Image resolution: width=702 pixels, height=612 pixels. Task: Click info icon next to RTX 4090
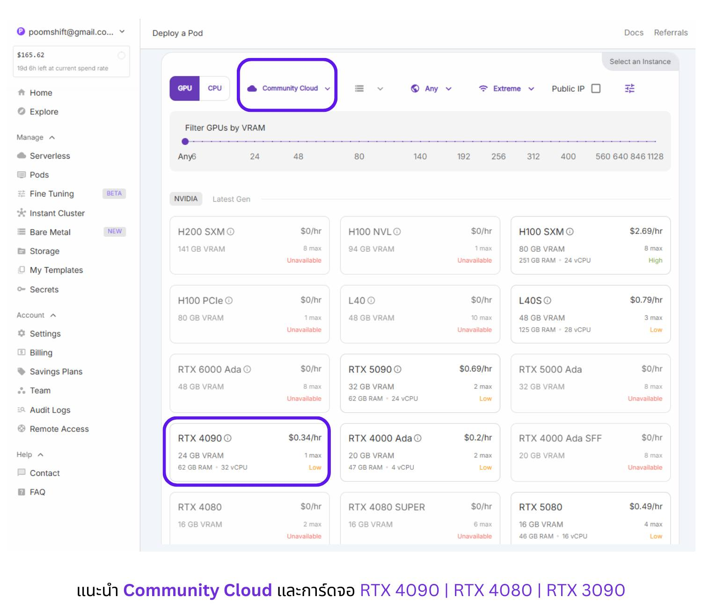[x=227, y=438]
